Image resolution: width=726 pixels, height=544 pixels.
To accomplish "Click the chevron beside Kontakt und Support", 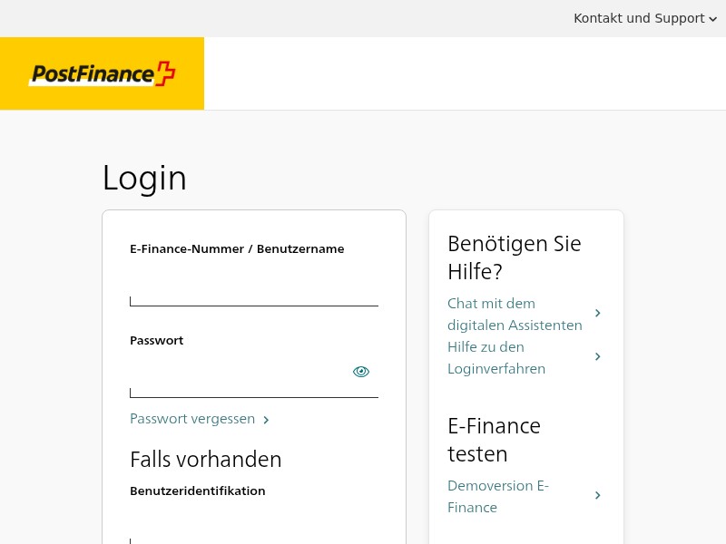I will [x=713, y=19].
